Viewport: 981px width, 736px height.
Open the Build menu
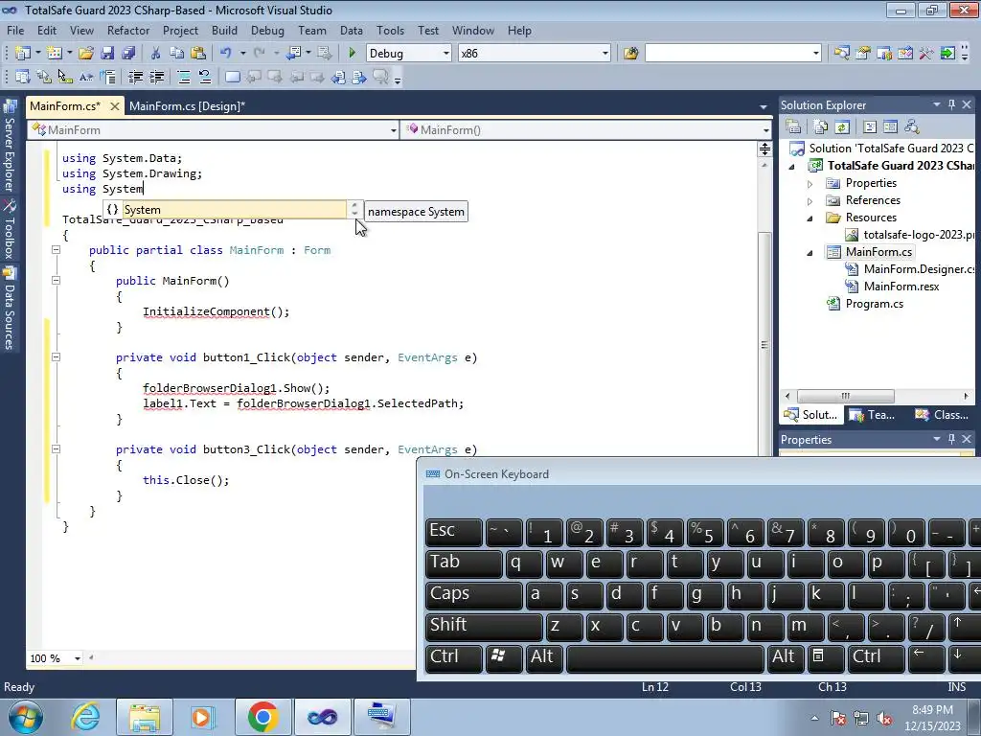224,30
